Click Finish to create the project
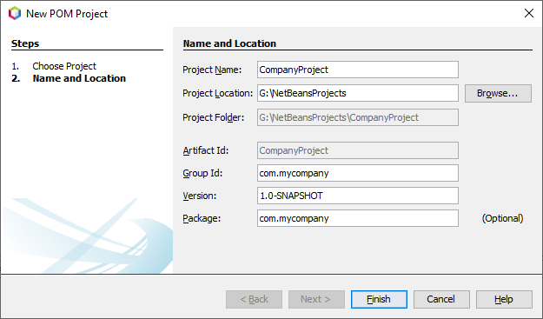This screenshot has height=319, width=543. (379, 299)
